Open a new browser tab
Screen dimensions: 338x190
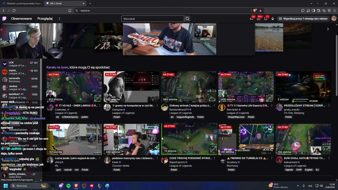90,3
